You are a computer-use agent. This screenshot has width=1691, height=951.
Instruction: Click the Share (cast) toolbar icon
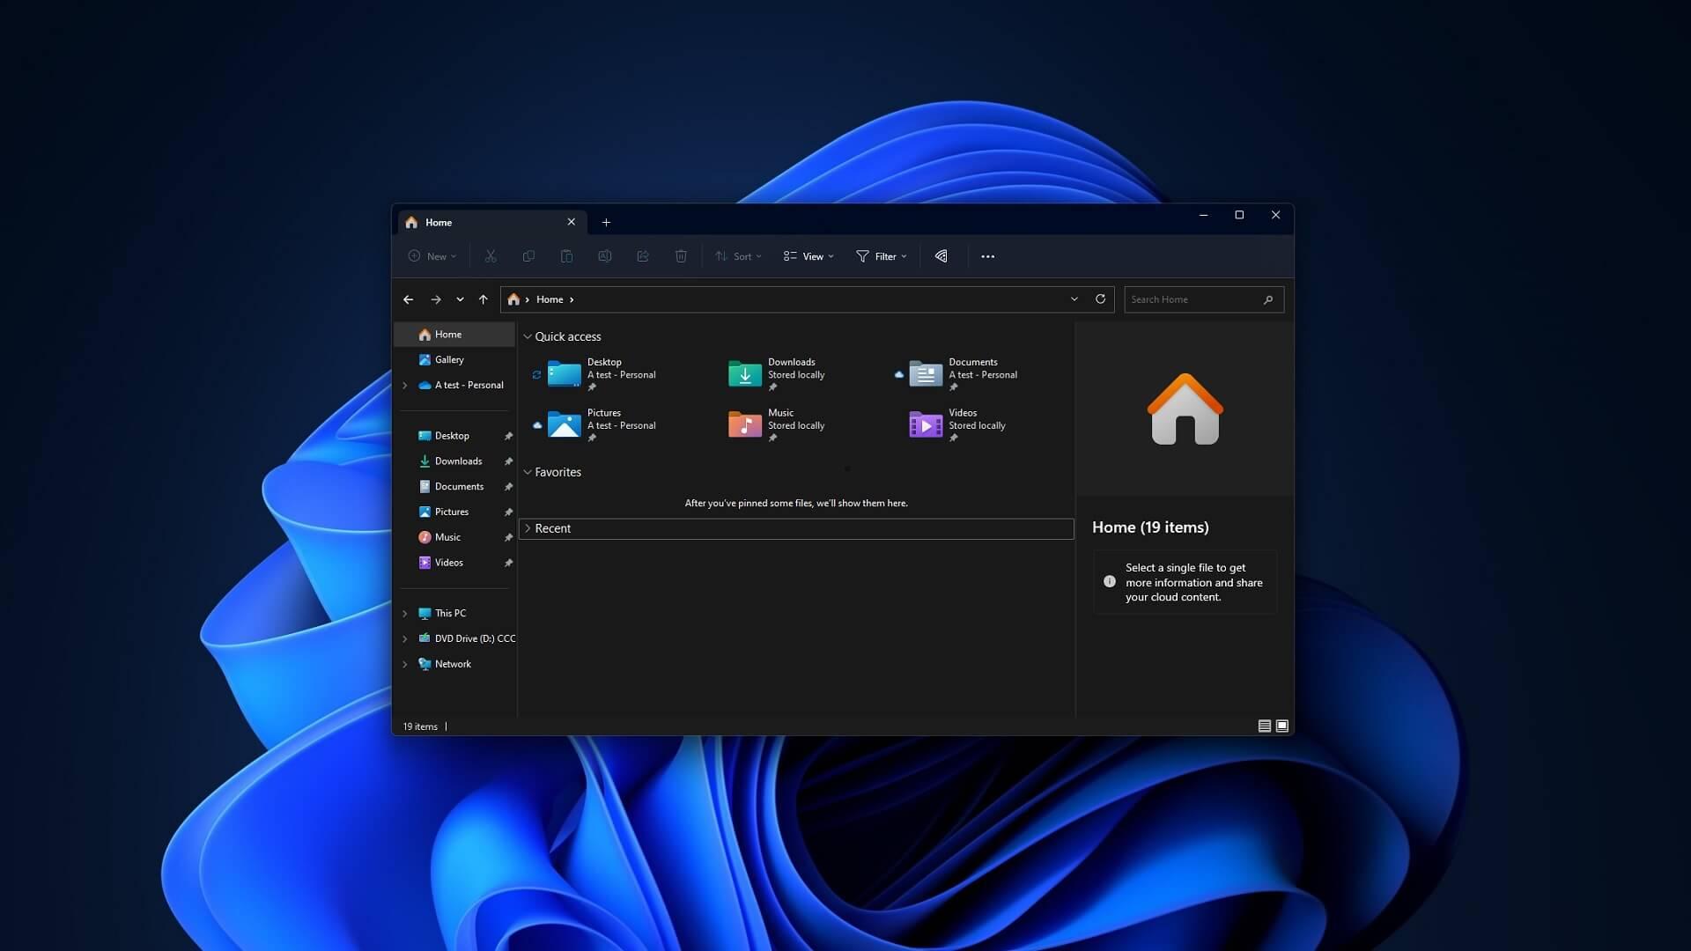click(x=941, y=255)
